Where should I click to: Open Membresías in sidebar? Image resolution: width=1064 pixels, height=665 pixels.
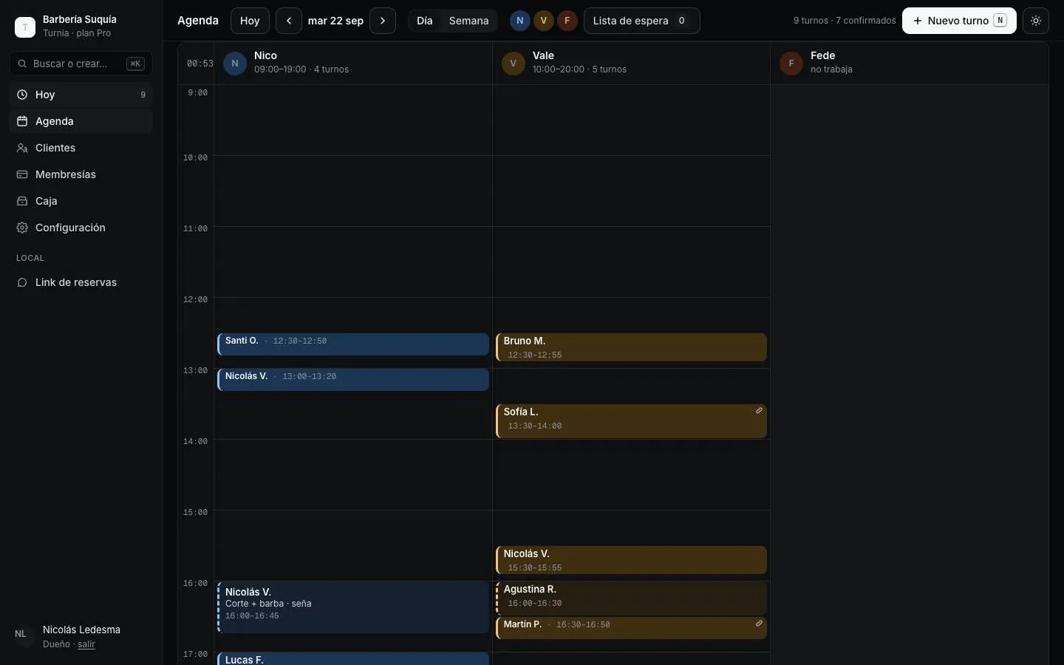pyautogui.click(x=81, y=174)
